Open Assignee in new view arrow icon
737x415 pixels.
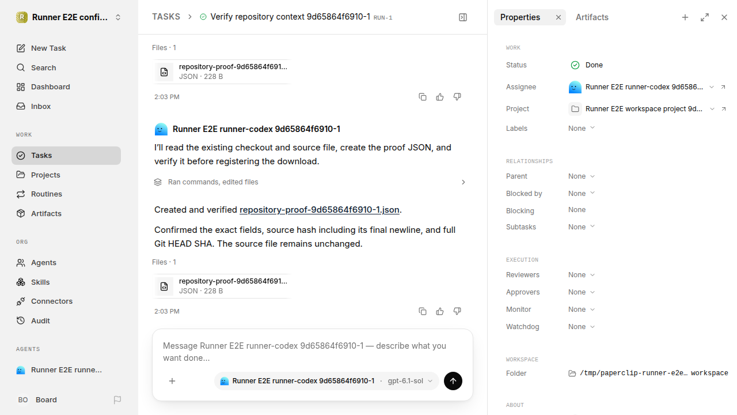click(724, 87)
